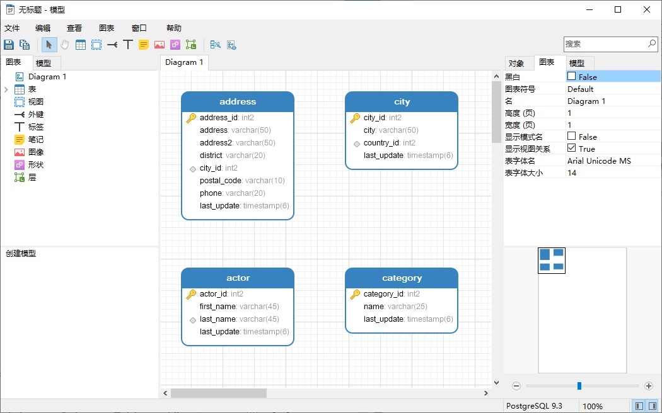Click the Save icon in toolbar
This screenshot has height=413, width=662.
click(x=9, y=44)
